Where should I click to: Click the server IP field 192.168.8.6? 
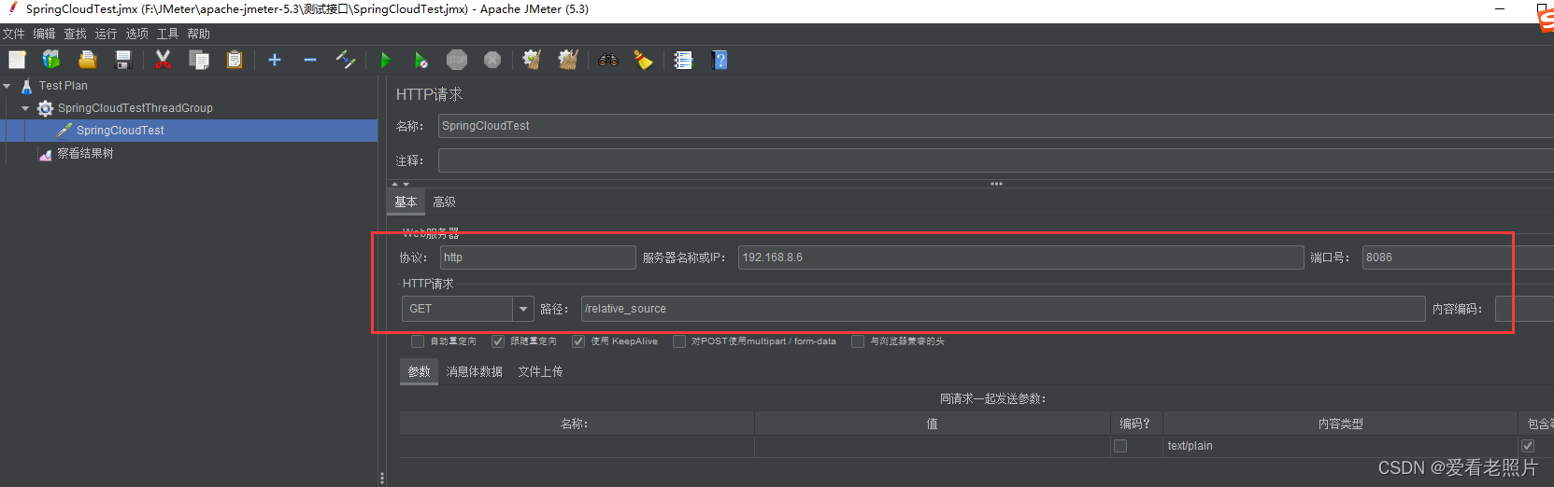coord(1020,257)
